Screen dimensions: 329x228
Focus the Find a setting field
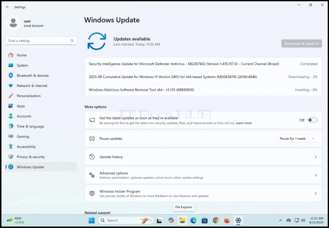click(41, 41)
